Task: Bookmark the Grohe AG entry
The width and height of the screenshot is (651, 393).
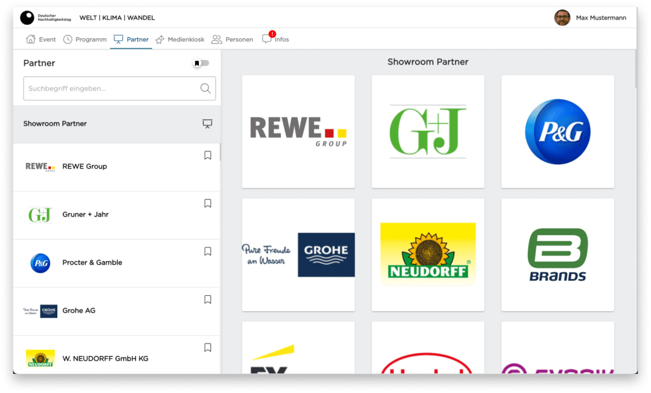Action: [207, 299]
